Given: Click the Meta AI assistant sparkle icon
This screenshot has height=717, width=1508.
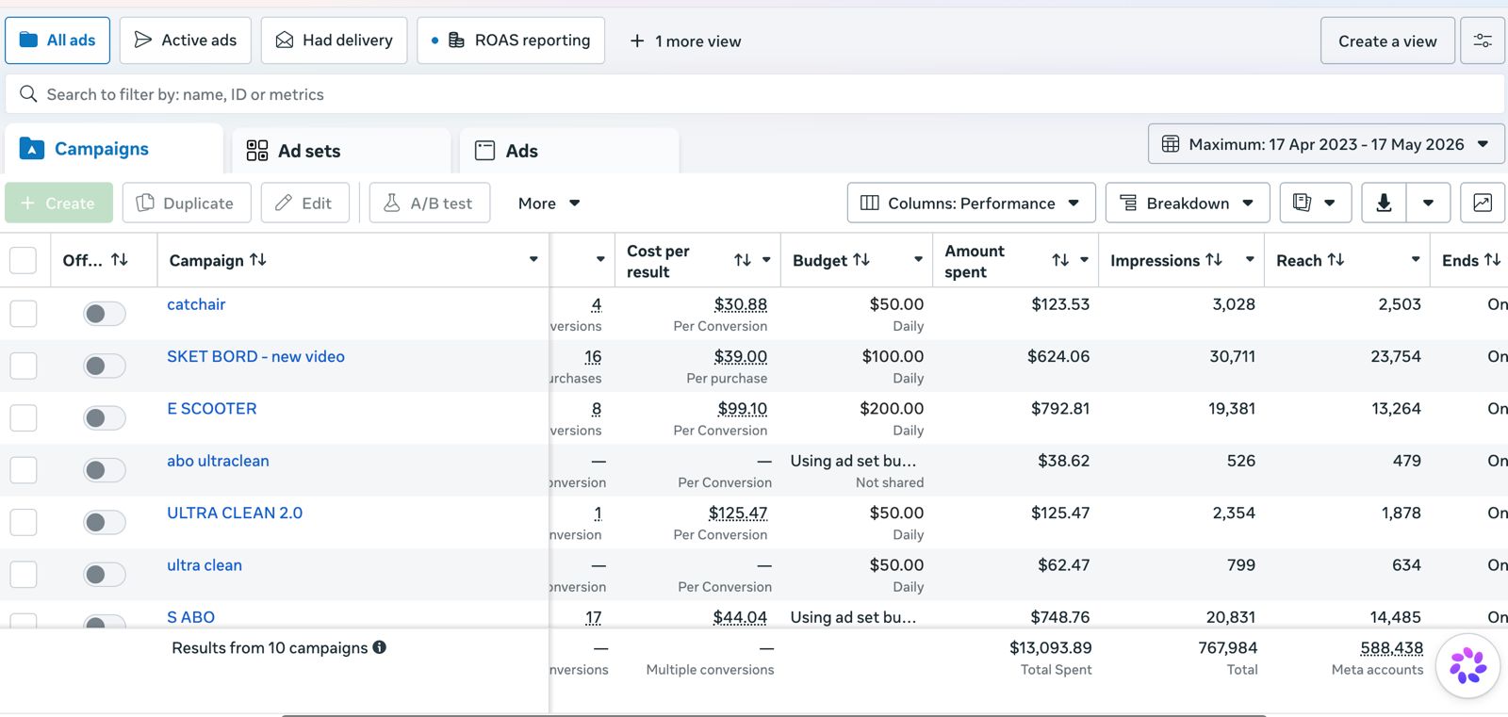Looking at the screenshot, I should (x=1468, y=665).
